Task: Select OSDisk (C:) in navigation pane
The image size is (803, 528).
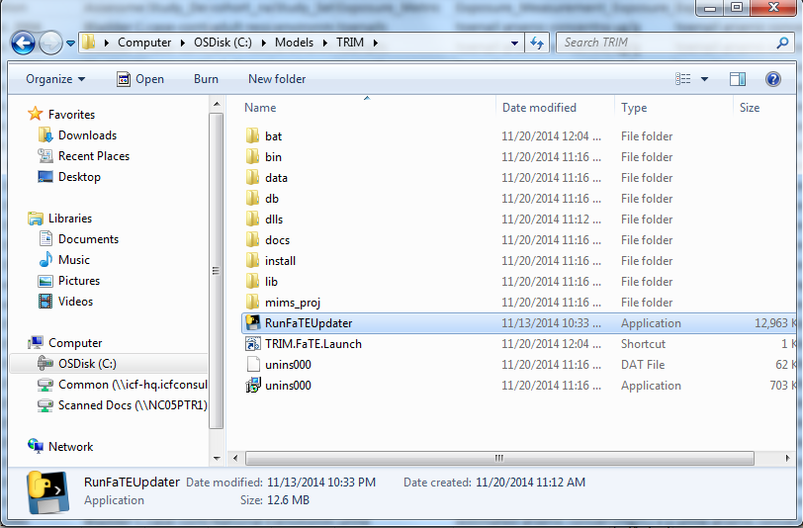Action: (x=87, y=364)
